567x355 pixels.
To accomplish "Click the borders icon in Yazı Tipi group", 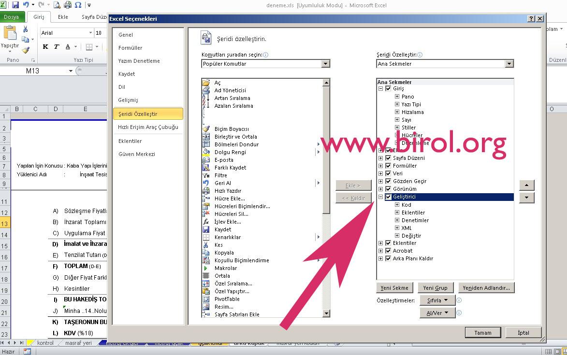I will [89, 46].
